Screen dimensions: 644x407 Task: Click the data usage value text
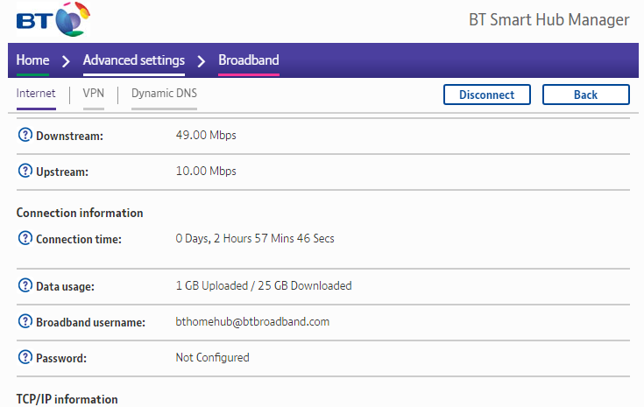(264, 285)
